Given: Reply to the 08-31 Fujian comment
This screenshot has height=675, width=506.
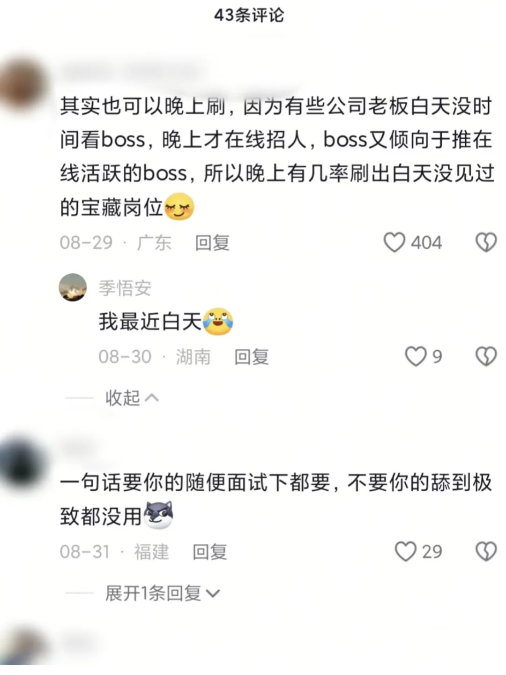Looking at the screenshot, I should pyautogui.click(x=210, y=552).
